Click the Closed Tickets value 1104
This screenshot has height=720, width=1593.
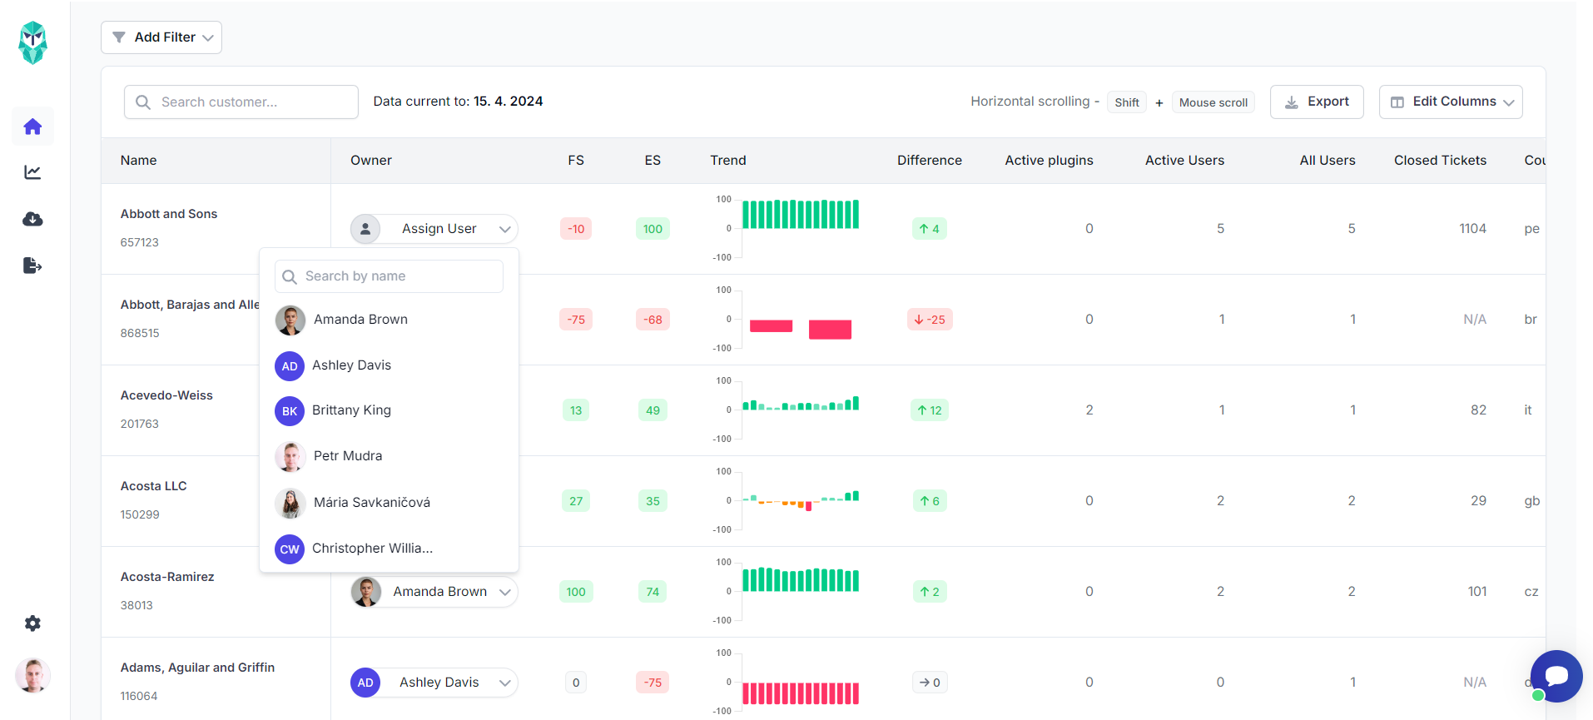pyautogui.click(x=1472, y=229)
